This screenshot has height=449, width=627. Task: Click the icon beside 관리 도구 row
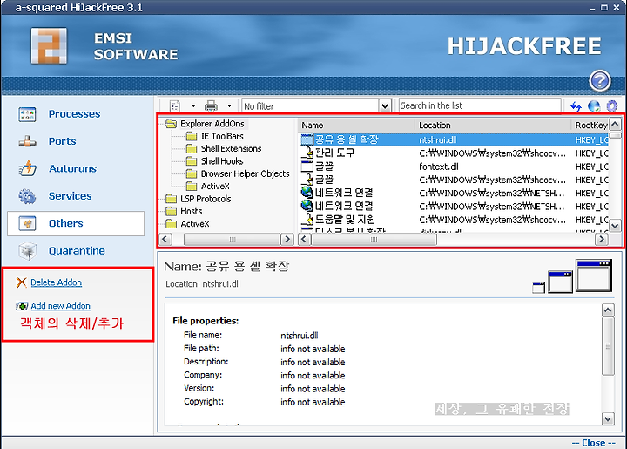tap(307, 153)
